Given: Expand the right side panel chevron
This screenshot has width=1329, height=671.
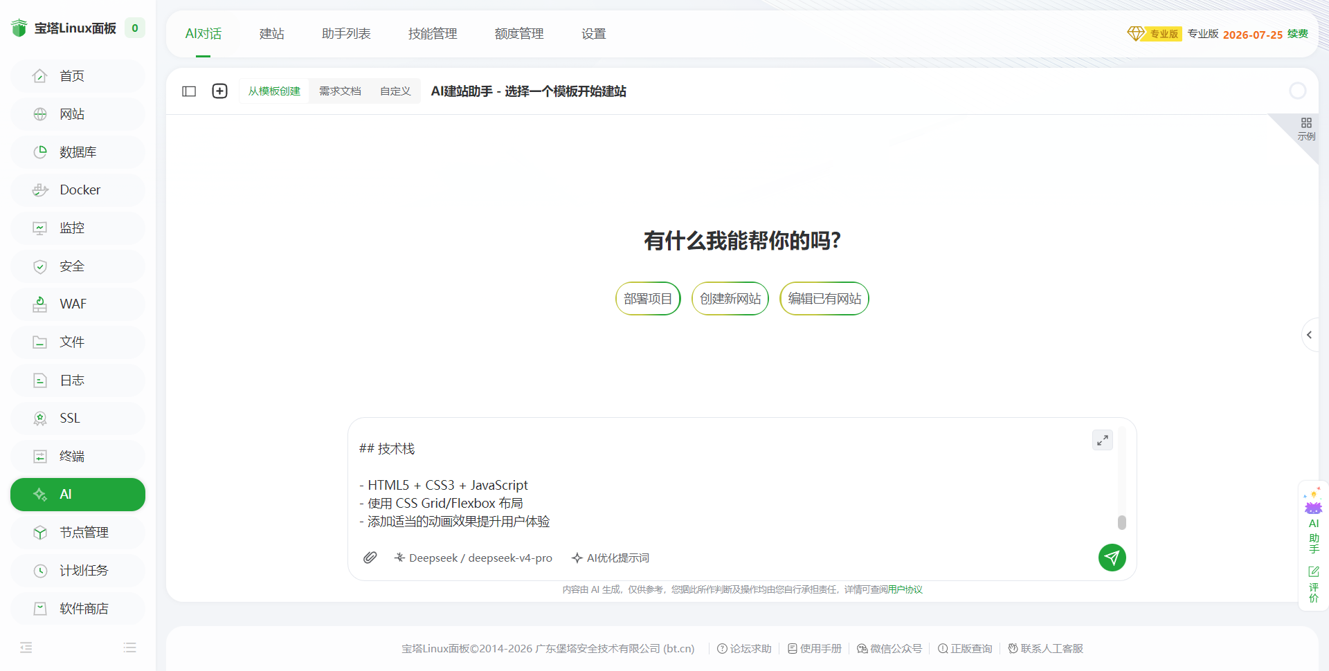Looking at the screenshot, I should (1309, 335).
